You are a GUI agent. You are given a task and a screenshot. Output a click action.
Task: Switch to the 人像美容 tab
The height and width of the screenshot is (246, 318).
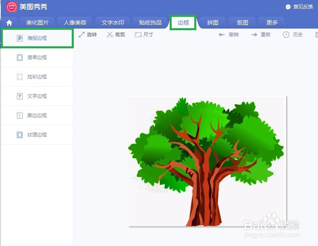pyautogui.click(x=75, y=23)
